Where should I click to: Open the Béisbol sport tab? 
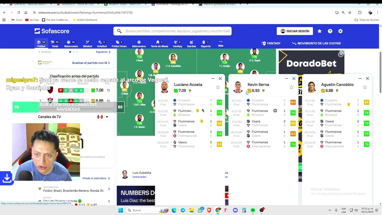[87, 44]
